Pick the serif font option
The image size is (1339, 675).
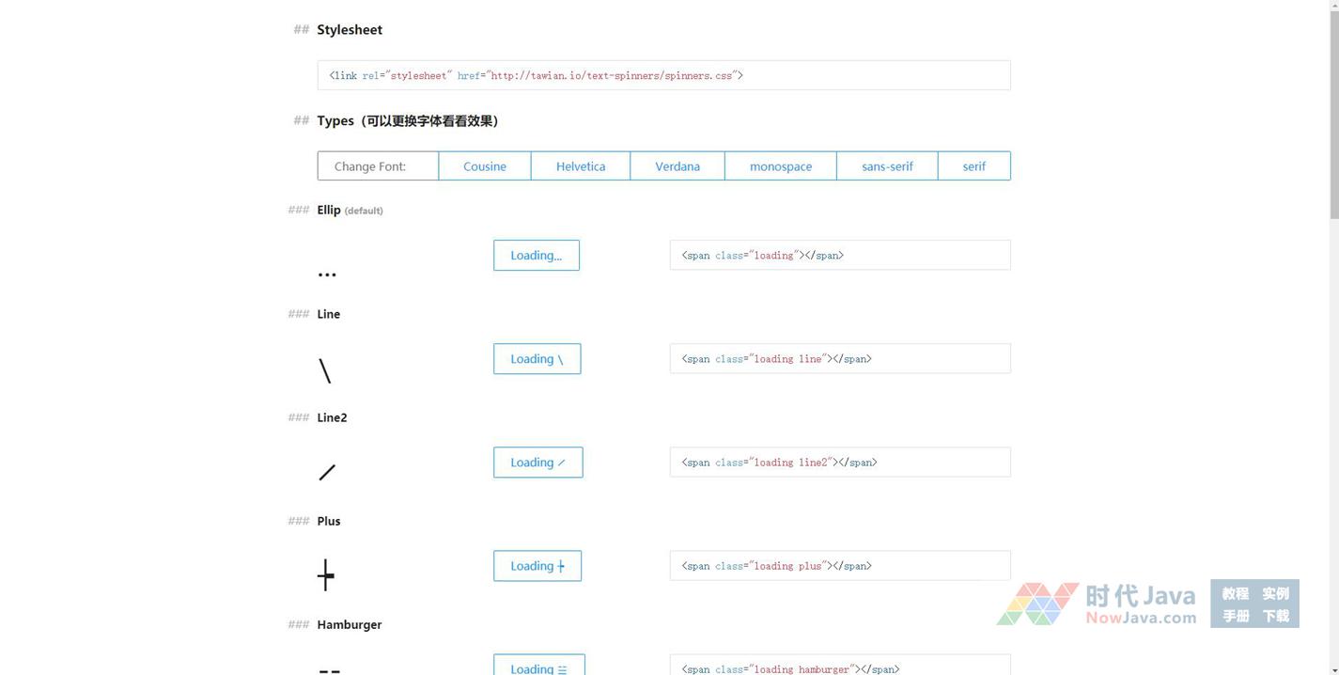coord(974,166)
